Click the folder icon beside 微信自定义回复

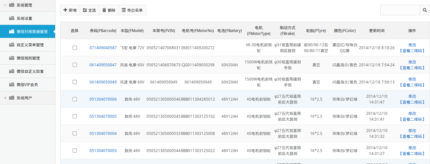(x=12, y=71)
